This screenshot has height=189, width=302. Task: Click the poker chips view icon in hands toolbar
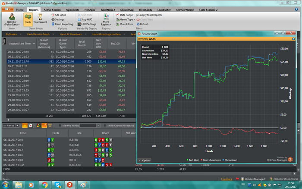(25, 126)
